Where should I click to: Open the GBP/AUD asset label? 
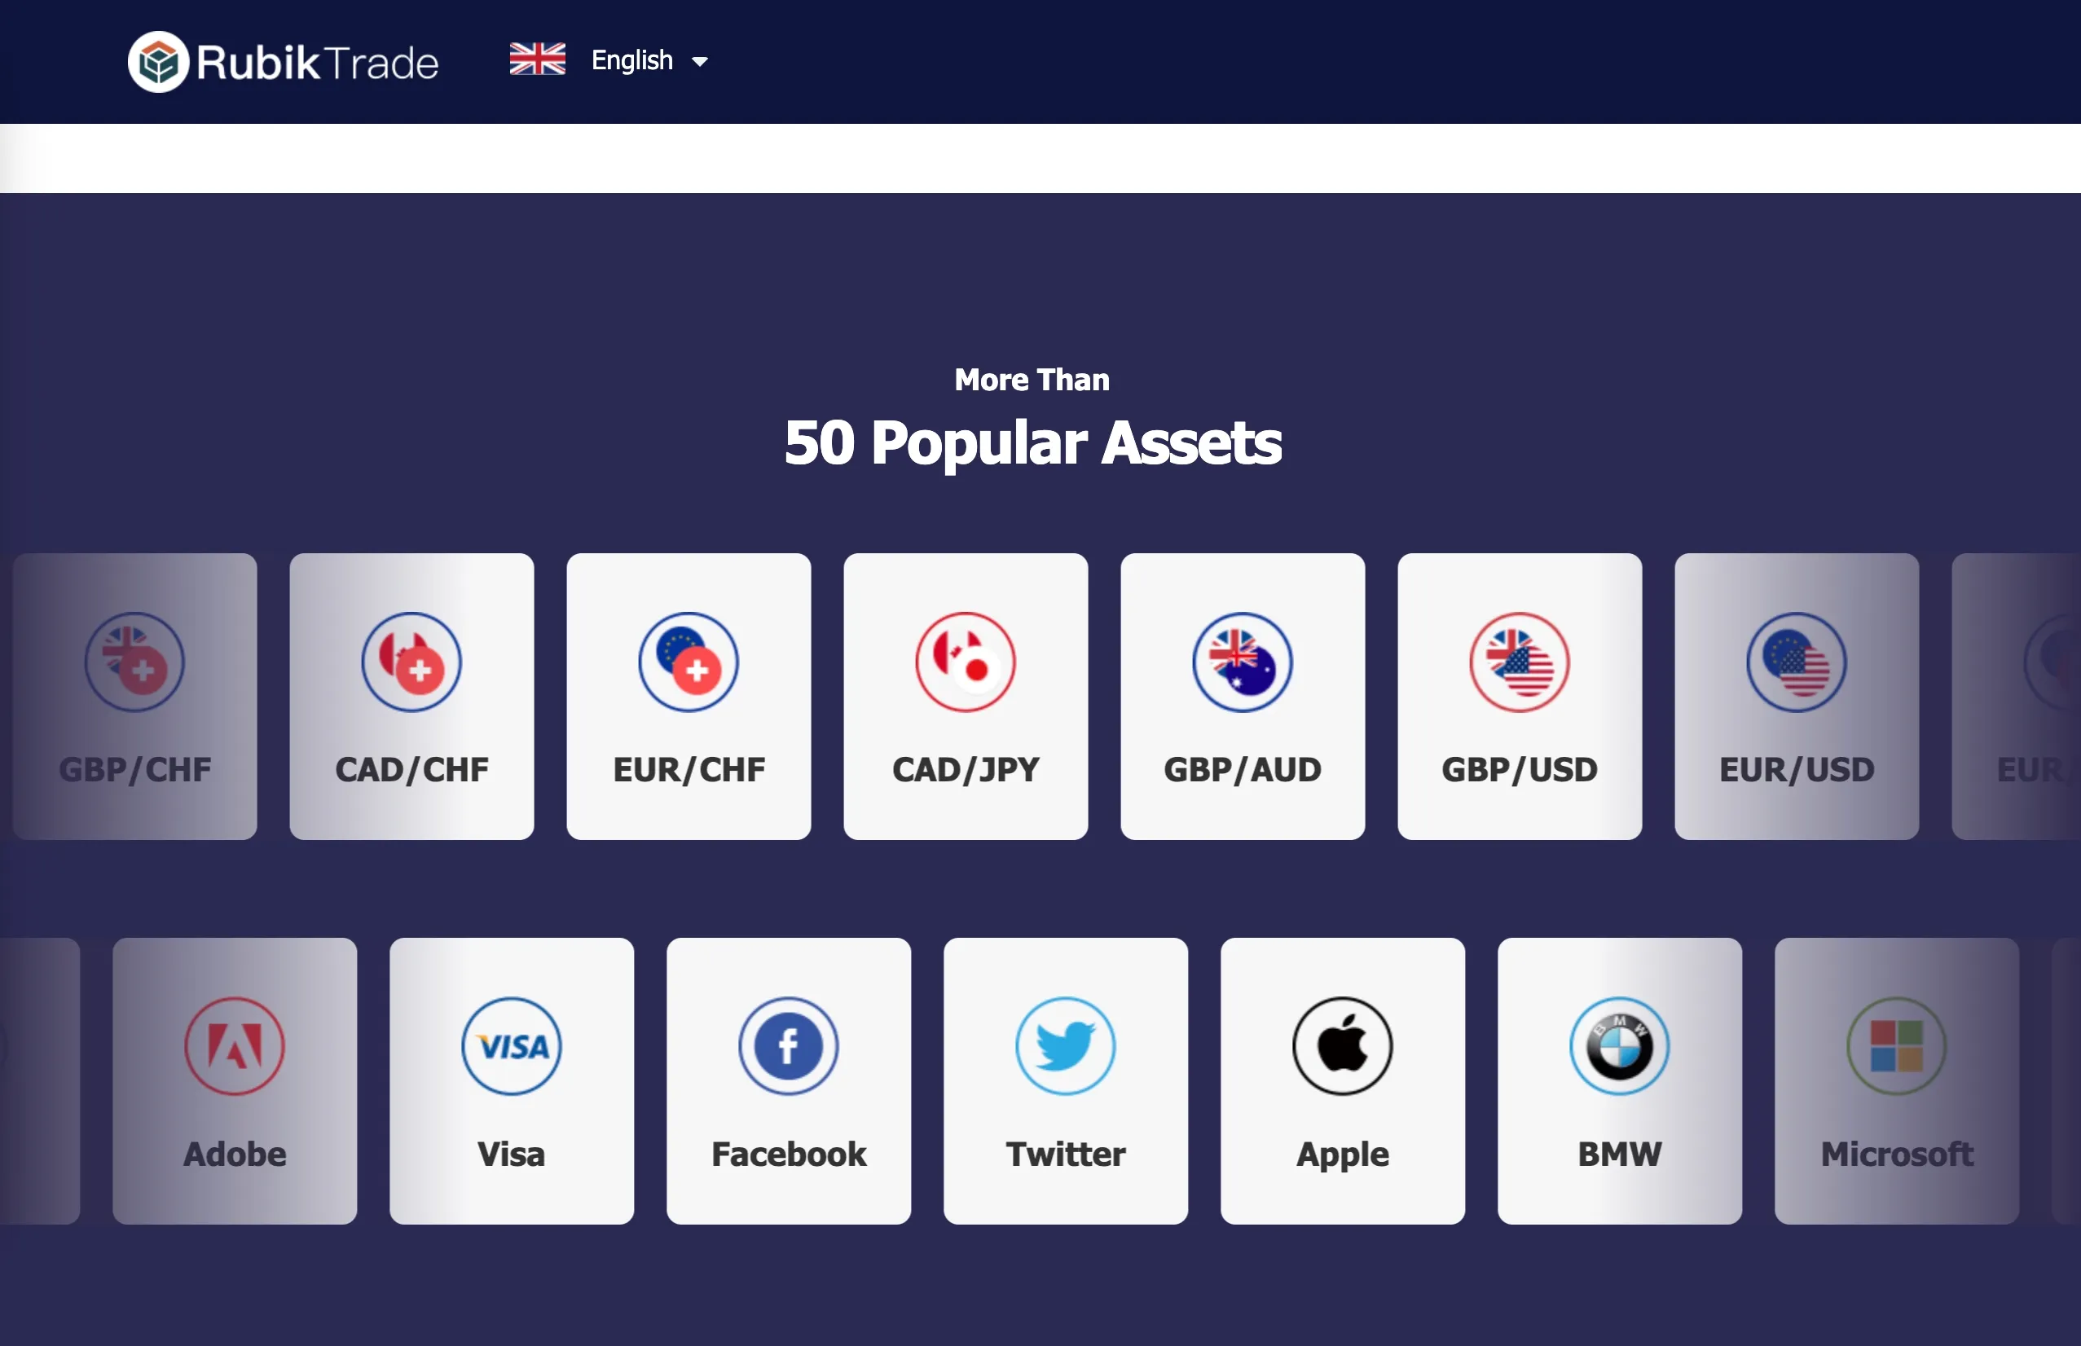(x=1243, y=770)
